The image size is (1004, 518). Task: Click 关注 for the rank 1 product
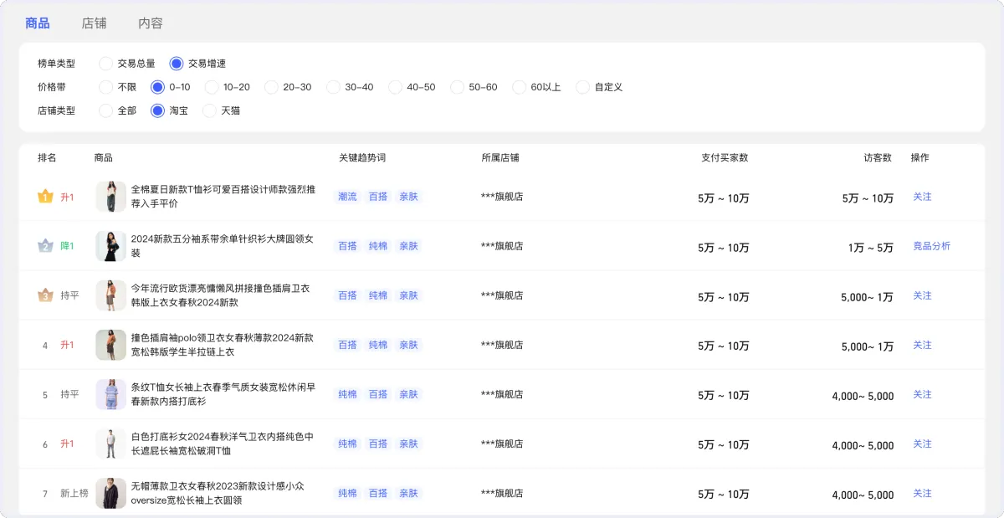pos(922,197)
